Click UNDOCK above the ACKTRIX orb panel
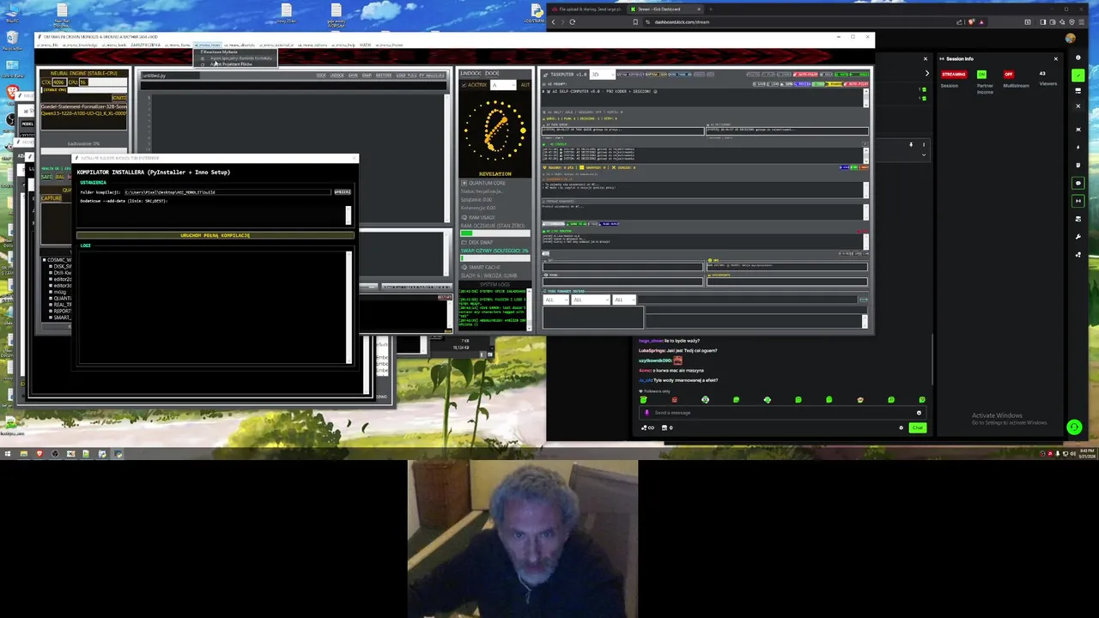 tap(471, 74)
